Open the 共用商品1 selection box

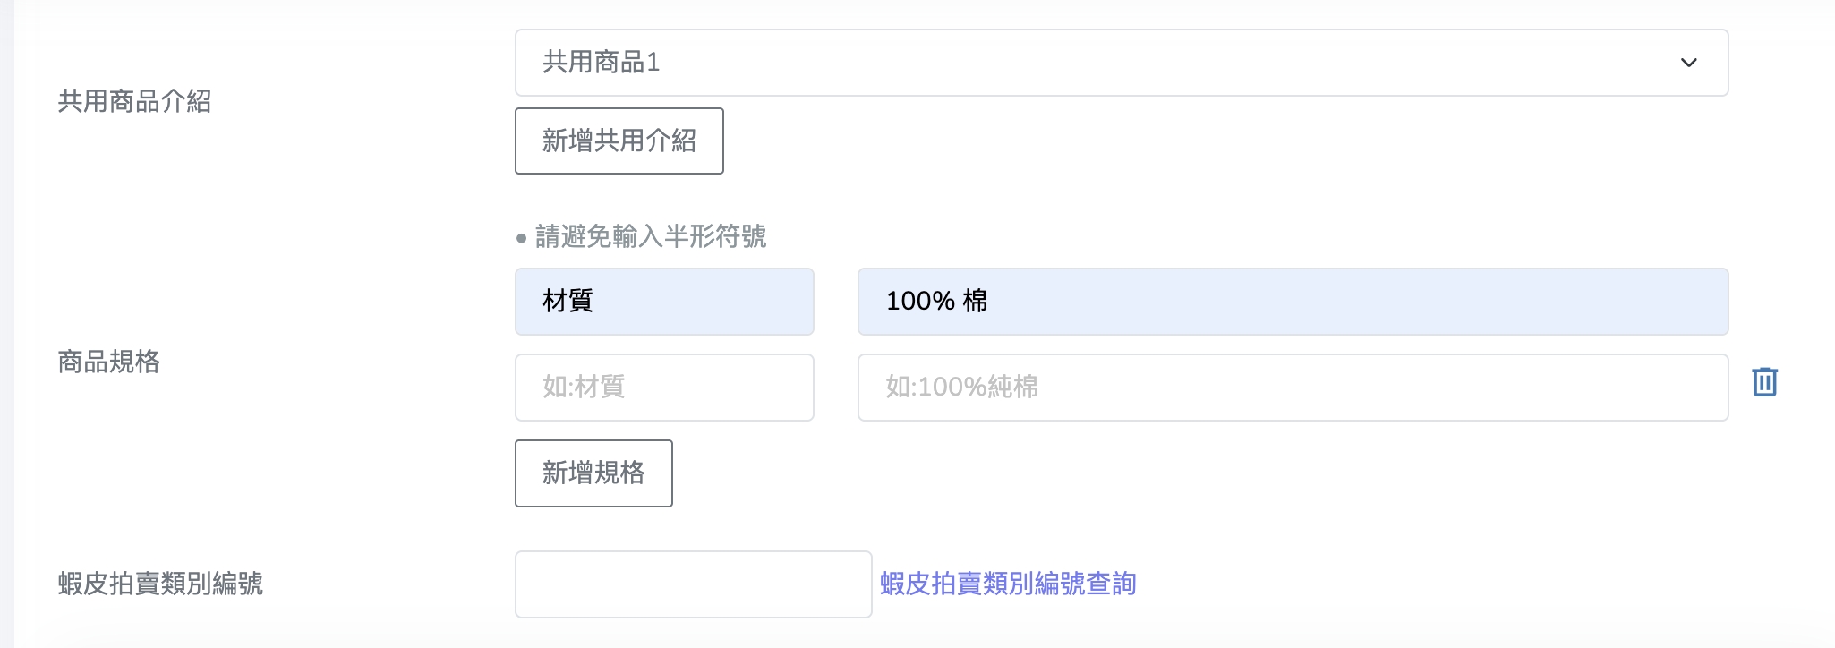pyautogui.click(x=1074, y=63)
